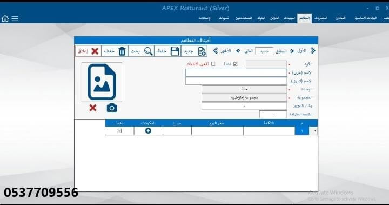Screen dimensions: 389x205
Task: Delete the record with حذف button
Action: coord(115,51)
